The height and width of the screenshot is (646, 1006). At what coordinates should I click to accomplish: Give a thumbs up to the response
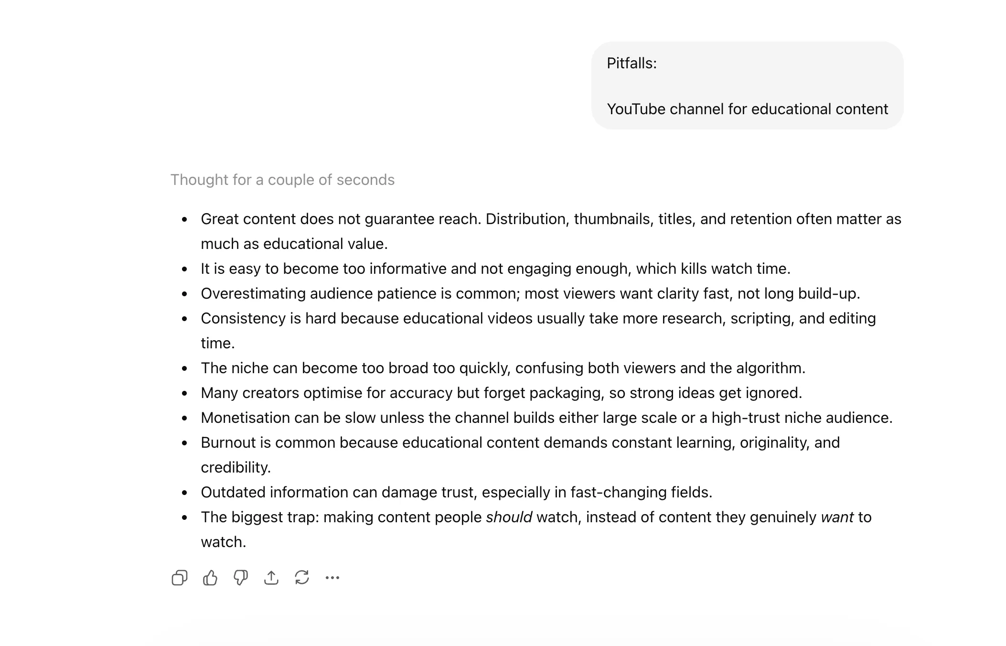210,577
